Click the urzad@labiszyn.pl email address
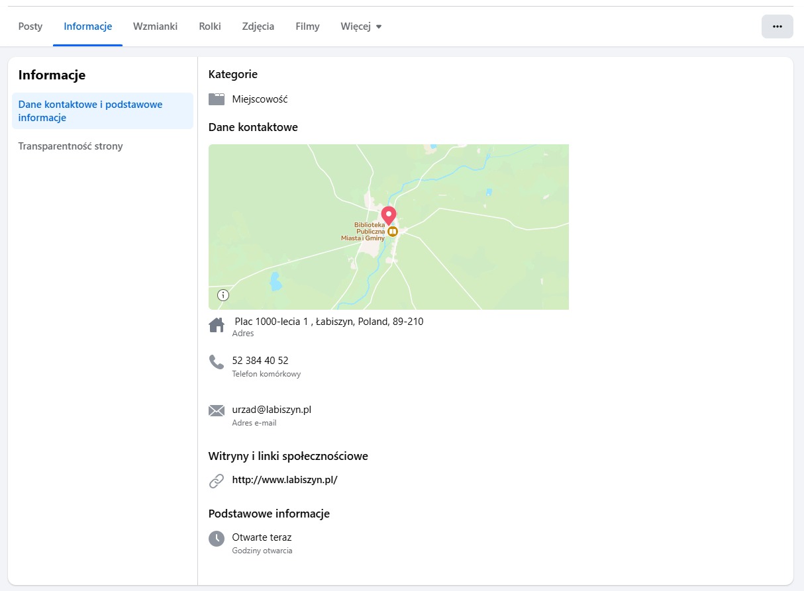The image size is (804, 591). [272, 410]
